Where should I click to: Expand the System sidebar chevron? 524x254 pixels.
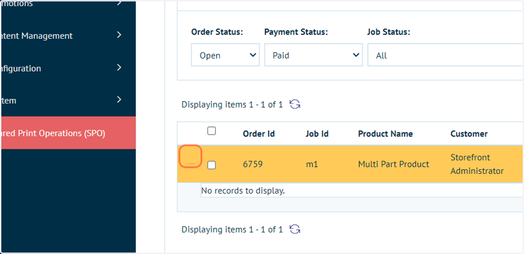119,100
